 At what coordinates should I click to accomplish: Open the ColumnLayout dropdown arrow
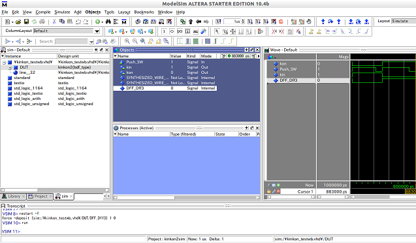coord(97,31)
